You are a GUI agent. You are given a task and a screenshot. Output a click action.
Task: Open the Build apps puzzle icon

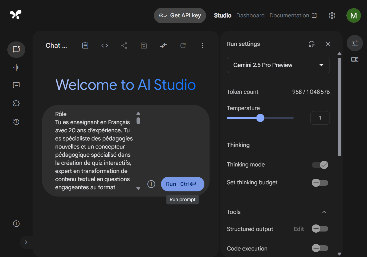(16, 103)
